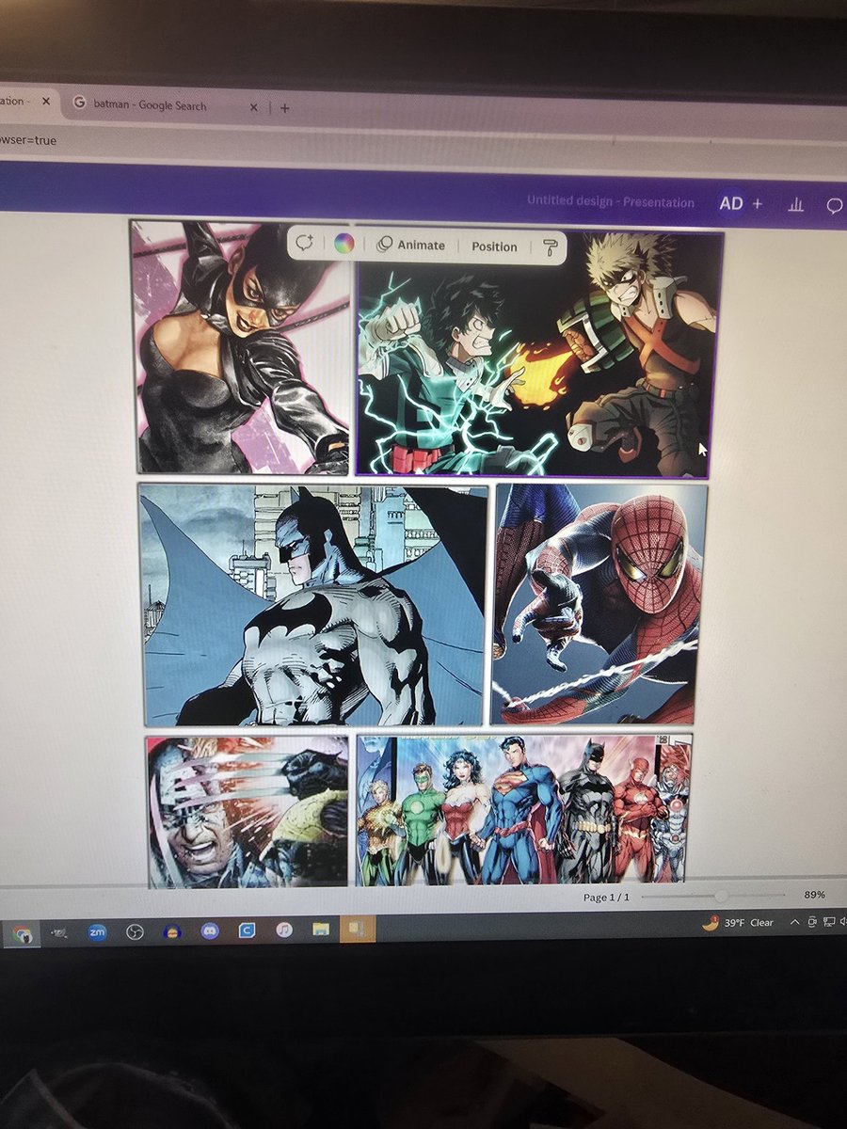This screenshot has width=847, height=1129.
Task: Open a new browser tab with plus button
Action: (285, 108)
